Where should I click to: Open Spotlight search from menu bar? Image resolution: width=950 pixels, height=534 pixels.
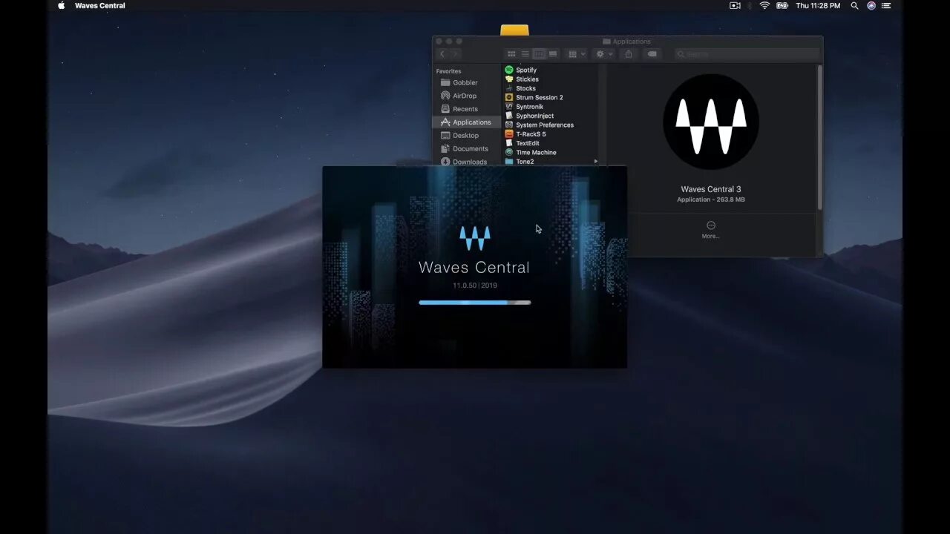click(x=854, y=5)
